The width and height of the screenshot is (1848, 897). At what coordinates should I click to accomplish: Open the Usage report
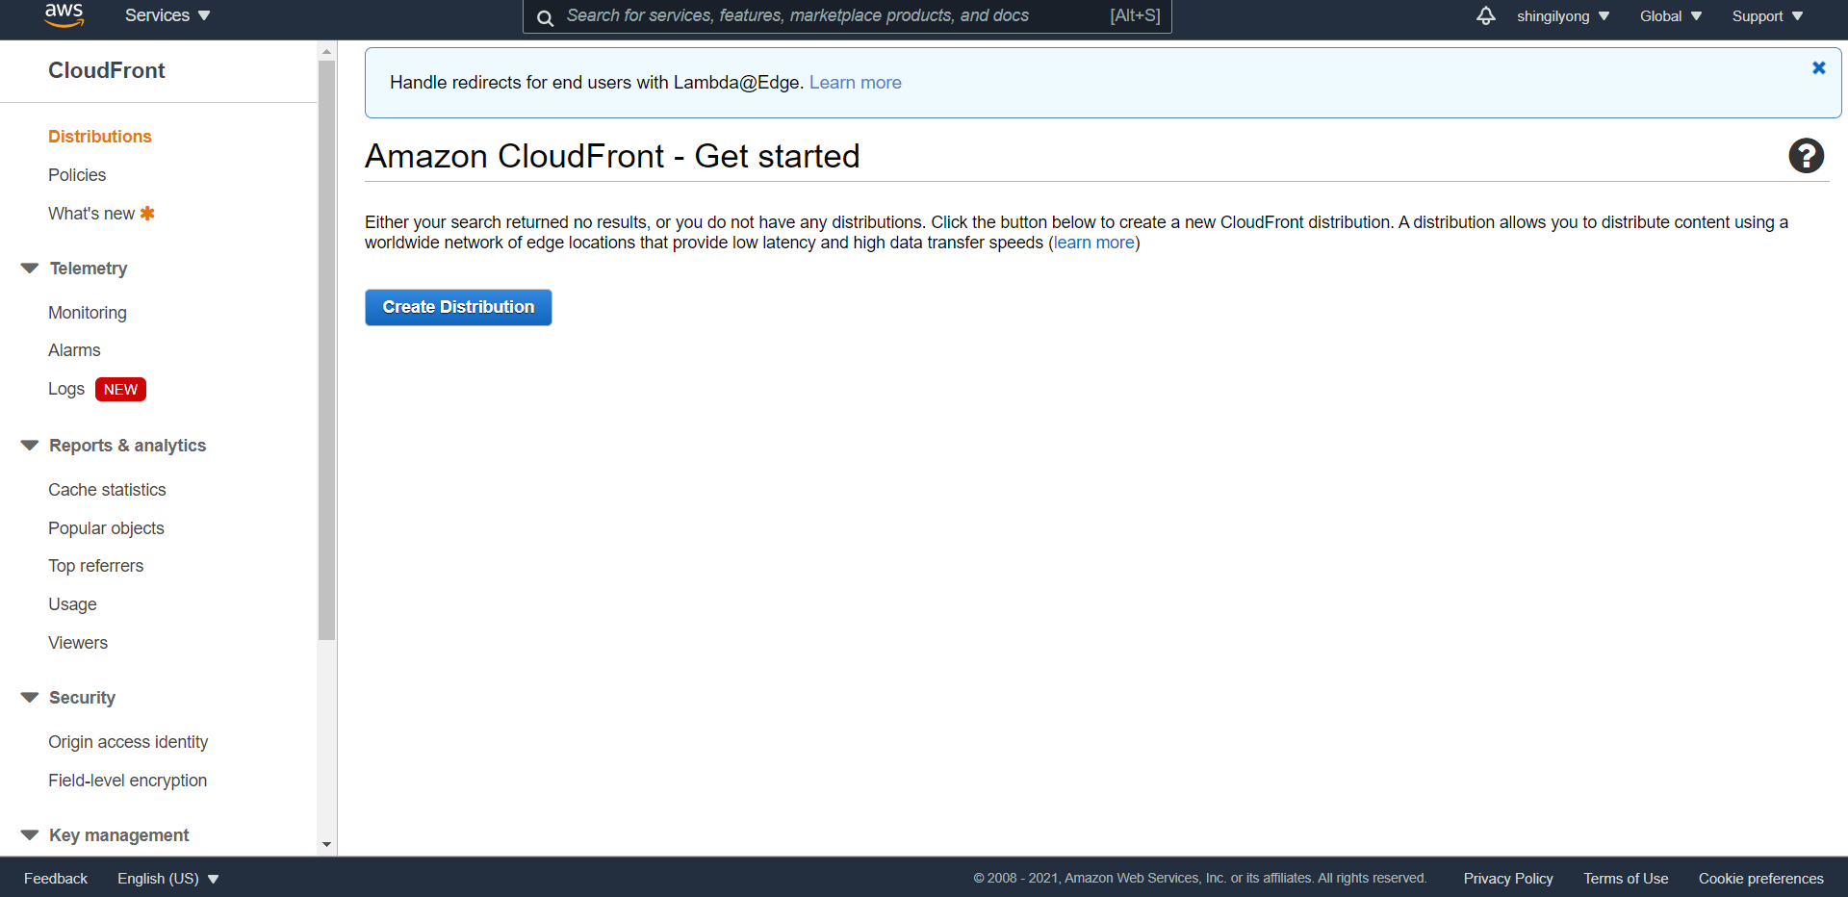[x=72, y=604]
